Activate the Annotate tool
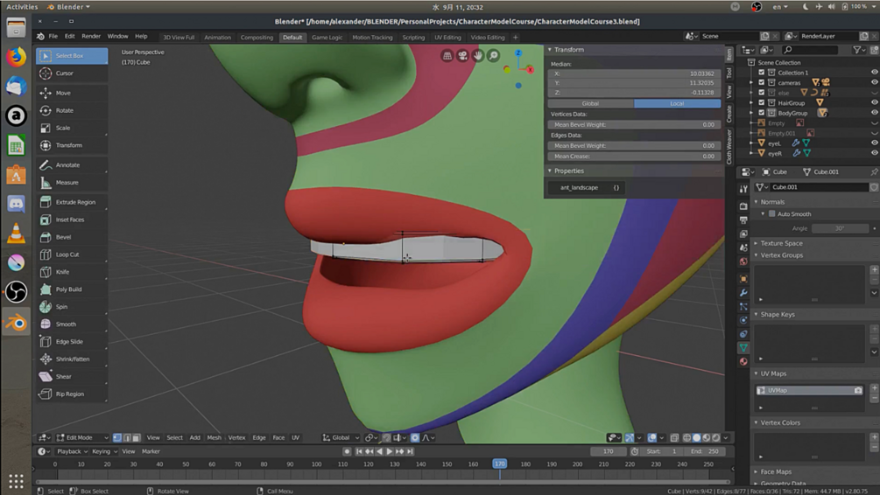This screenshot has width=880, height=495. point(72,164)
